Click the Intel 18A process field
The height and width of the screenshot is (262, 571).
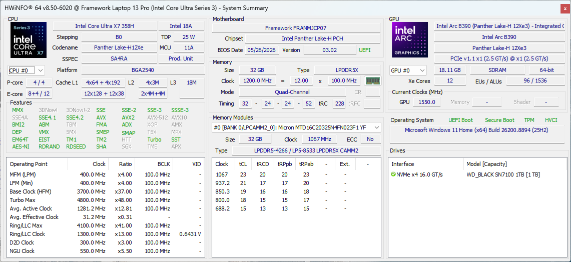coord(181,26)
